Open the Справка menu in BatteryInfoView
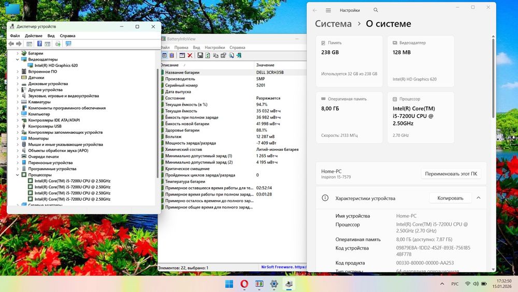The width and height of the screenshot is (518, 292). tap(237, 48)
